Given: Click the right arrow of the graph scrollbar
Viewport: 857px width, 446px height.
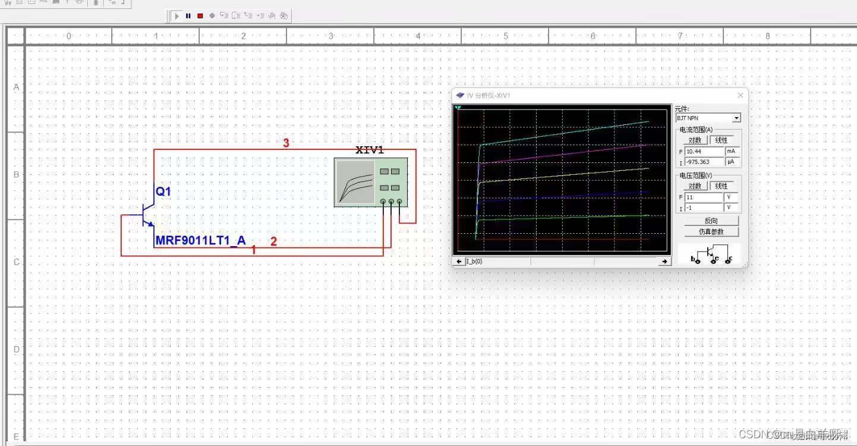Looking at the screenshot, I should click(x=666, y=261).
